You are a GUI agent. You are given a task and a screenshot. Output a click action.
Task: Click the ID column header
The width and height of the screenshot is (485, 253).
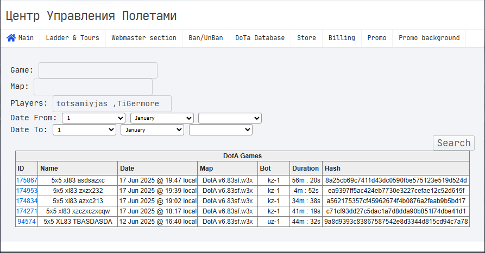27,168
